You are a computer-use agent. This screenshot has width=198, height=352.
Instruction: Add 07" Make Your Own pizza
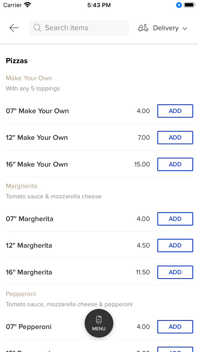pos(175,111)
